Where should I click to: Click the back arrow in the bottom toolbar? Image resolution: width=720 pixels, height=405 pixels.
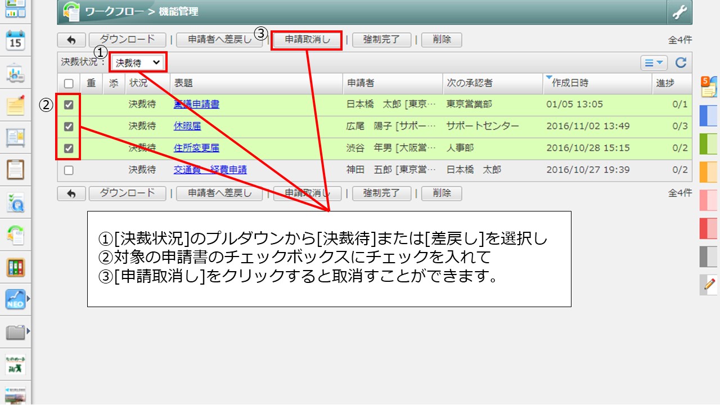click(71, 193)
